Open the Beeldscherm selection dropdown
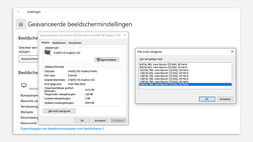253x142 pixels. point(29,59)
